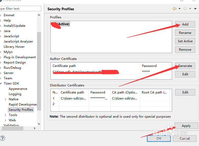199x146 pixels.
Task: Apply the preference changes
Action: [186, 126]
